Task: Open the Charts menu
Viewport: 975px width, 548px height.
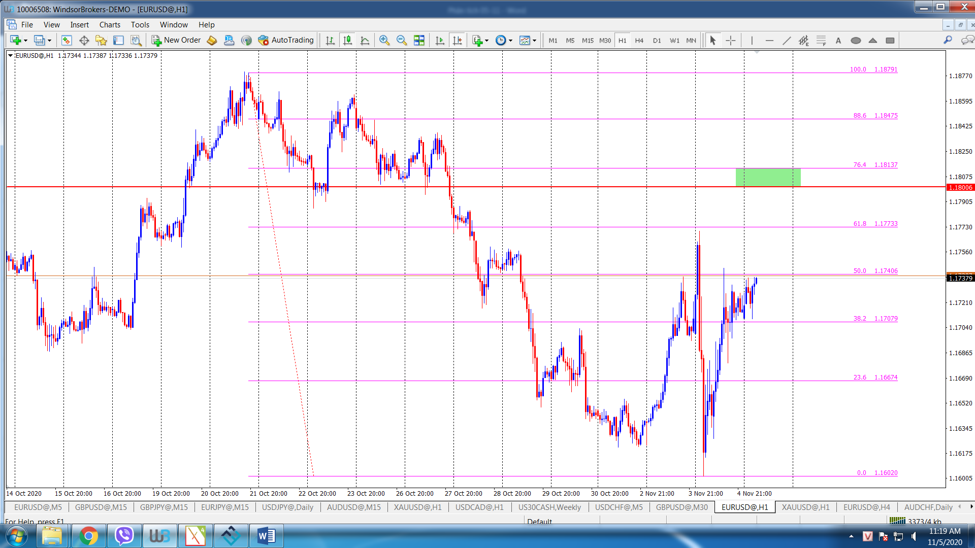Action: point(110,25)
